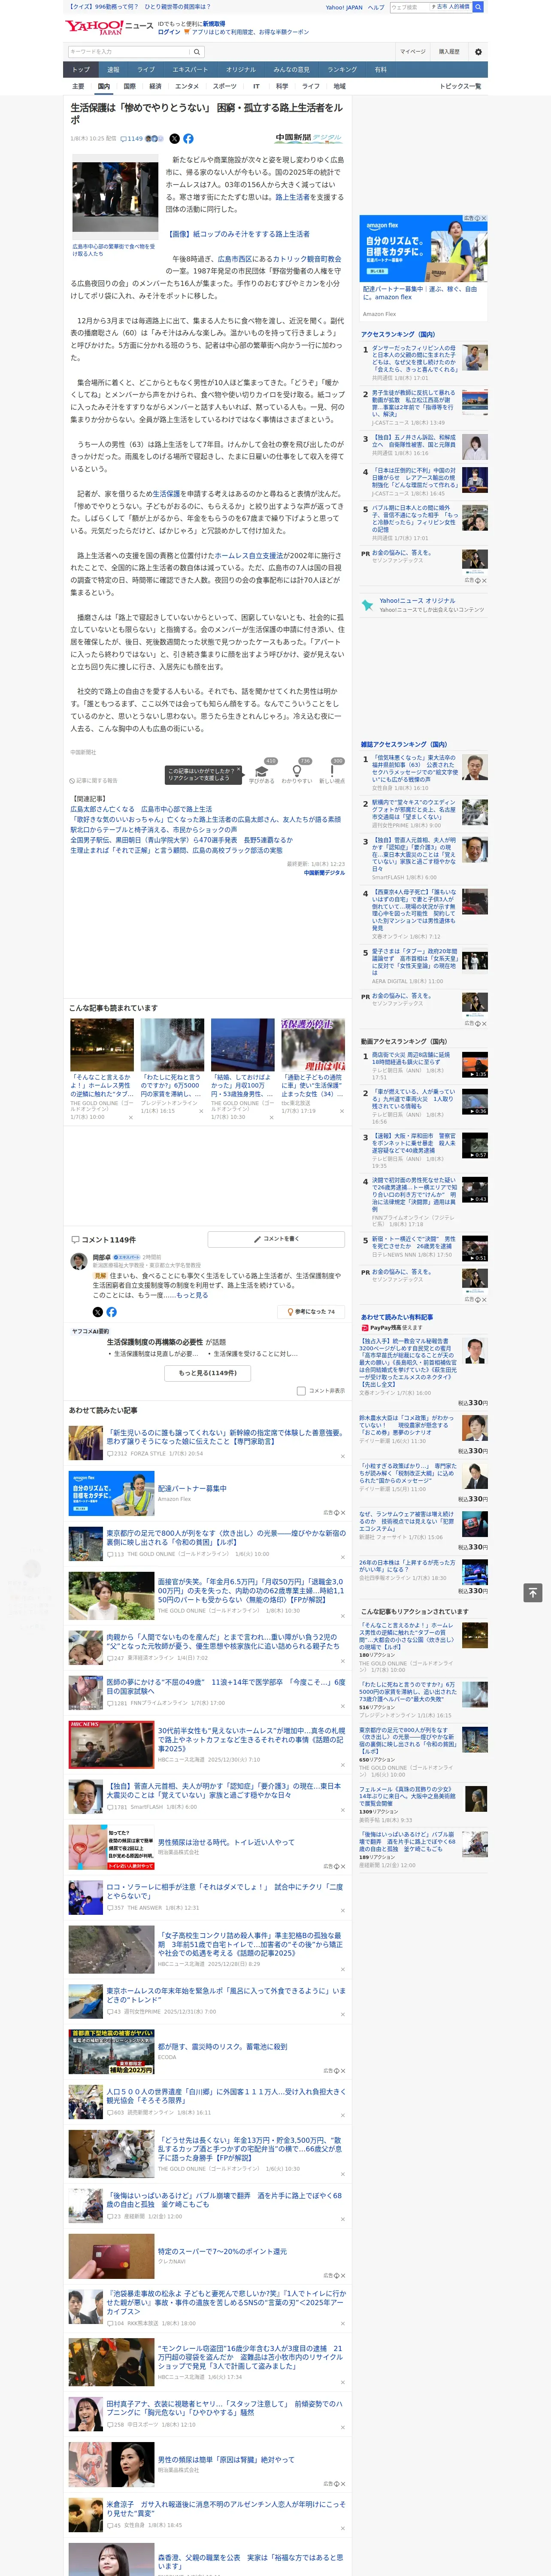Viewport: 551px width, 2576px height.
Task: Select the IT category
Action: point(256,86)
